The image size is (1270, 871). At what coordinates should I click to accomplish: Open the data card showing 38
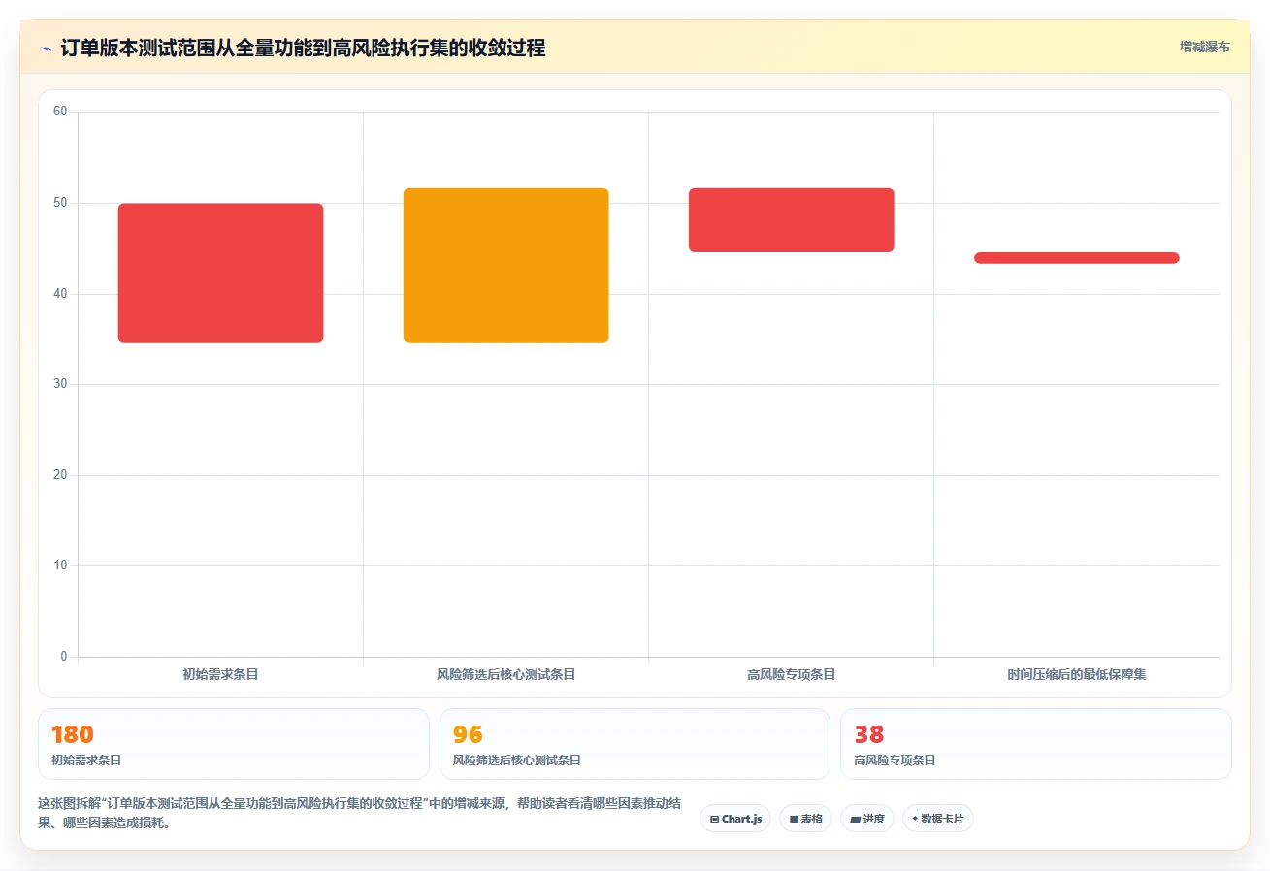1036,744
